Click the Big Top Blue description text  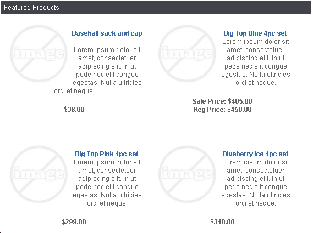(255, 62)
